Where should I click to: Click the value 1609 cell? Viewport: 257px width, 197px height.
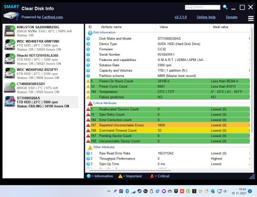click(x=161, y=125)
